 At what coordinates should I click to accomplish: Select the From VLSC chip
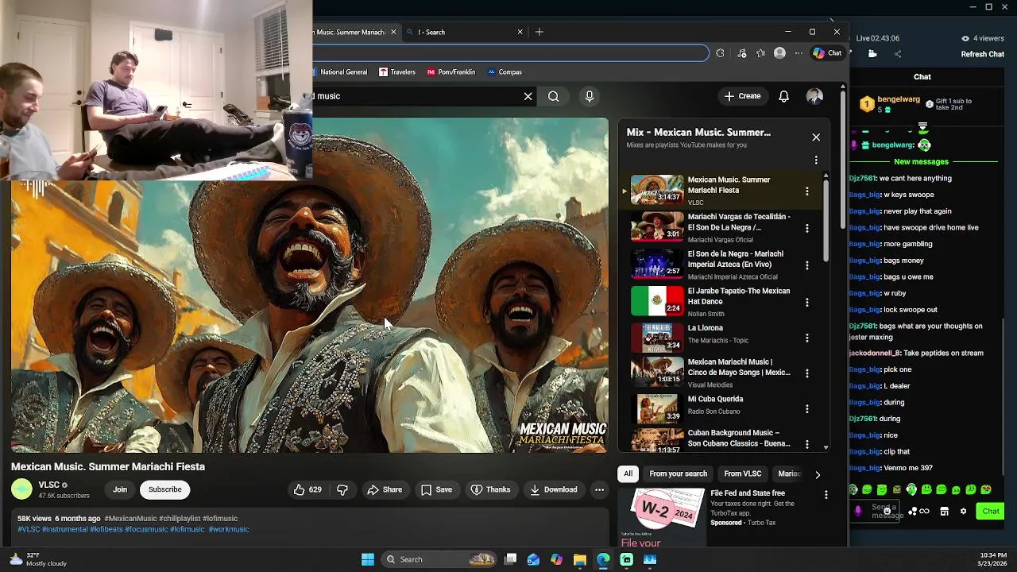point(743,473)
